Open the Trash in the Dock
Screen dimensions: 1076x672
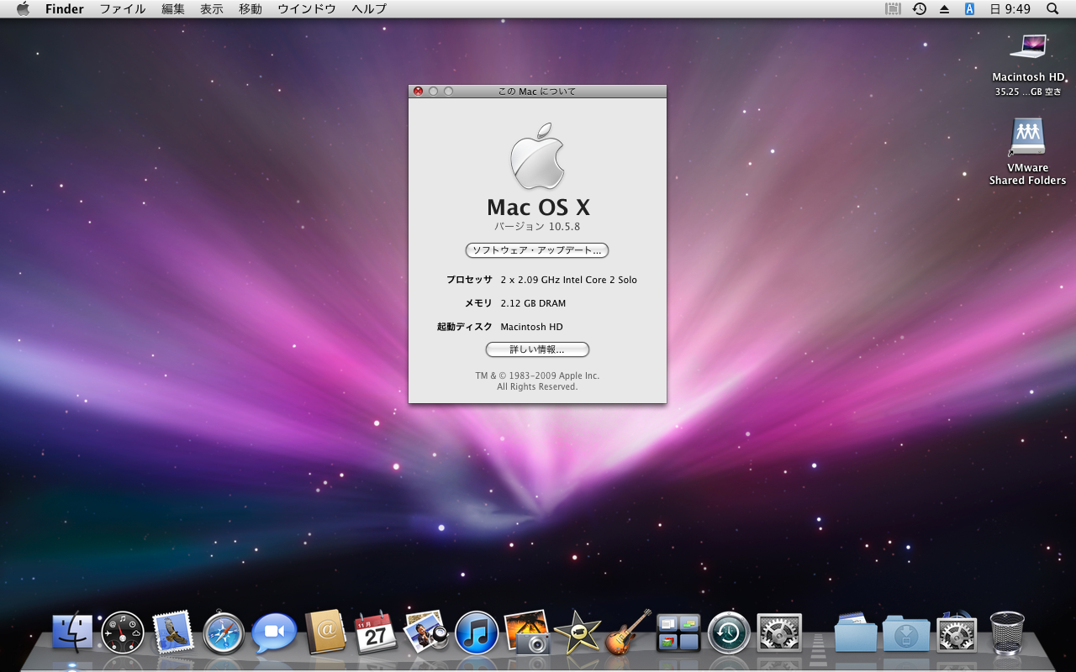(1007, 633)
